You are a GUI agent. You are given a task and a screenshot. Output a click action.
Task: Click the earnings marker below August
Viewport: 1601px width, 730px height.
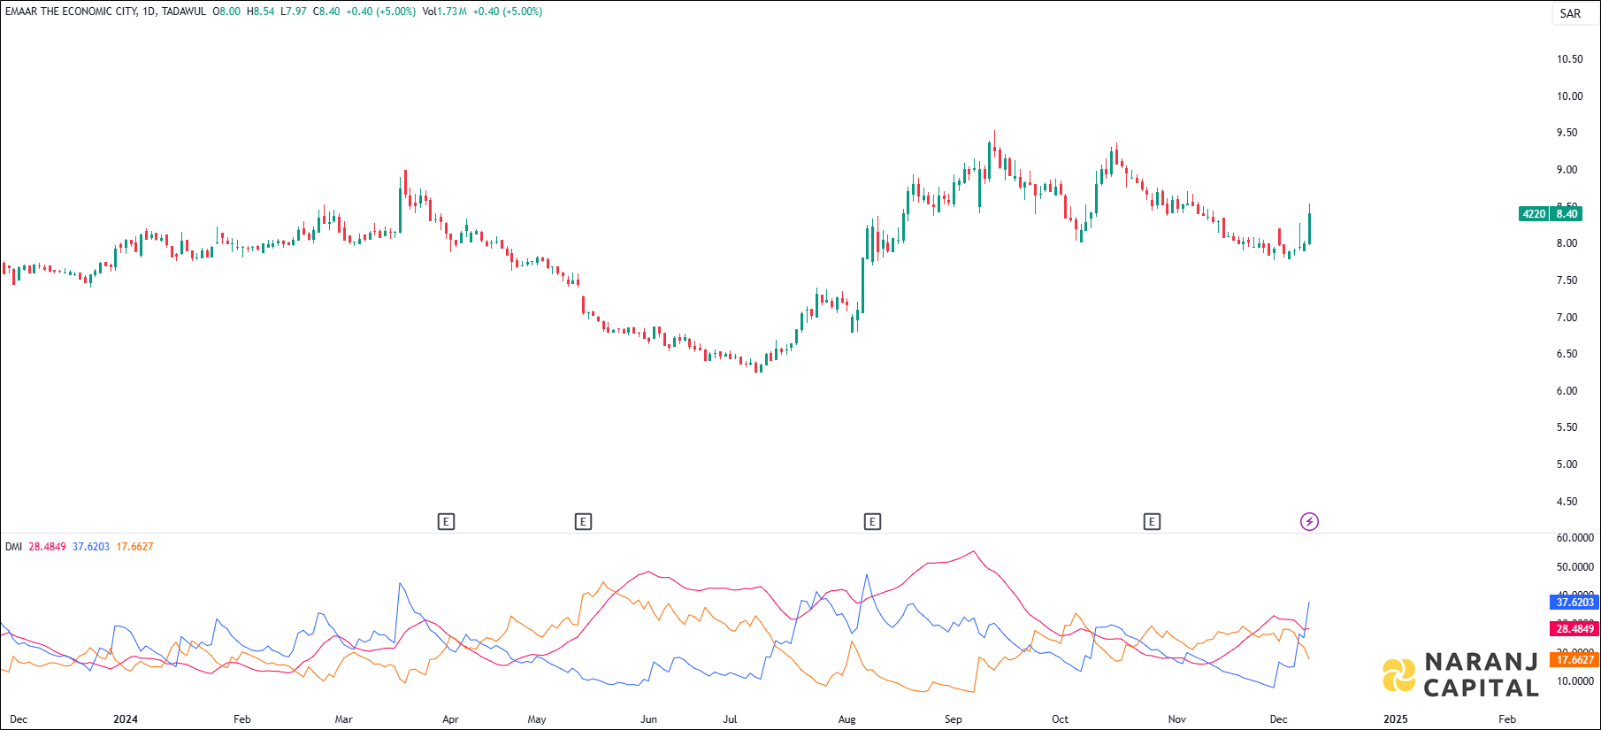click(x=872, y=522)
